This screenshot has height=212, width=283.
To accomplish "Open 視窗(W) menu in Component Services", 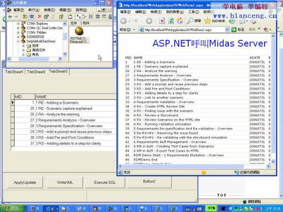I will 65,10.
